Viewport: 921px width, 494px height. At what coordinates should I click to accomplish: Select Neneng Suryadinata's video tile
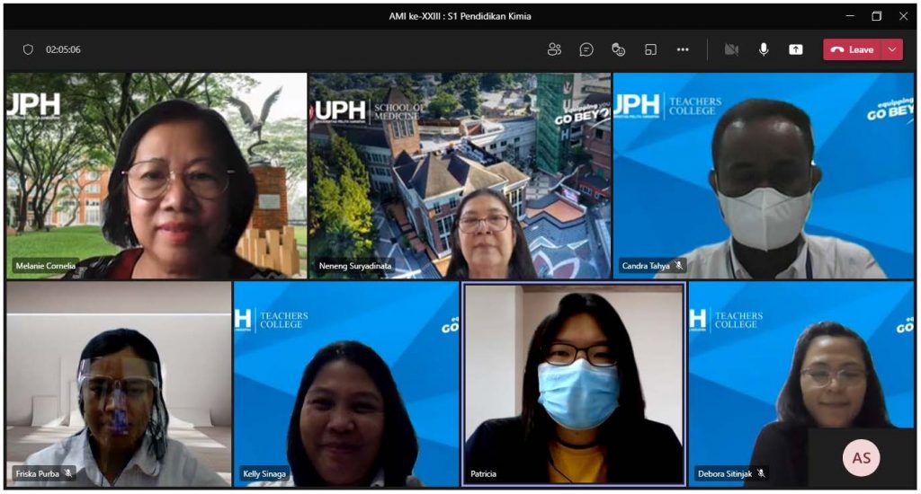click(460, 175)
